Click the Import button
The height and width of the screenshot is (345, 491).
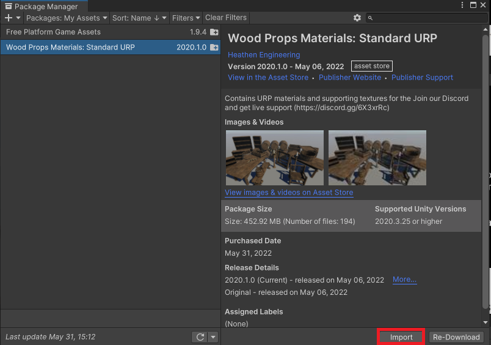click(401, 337)
